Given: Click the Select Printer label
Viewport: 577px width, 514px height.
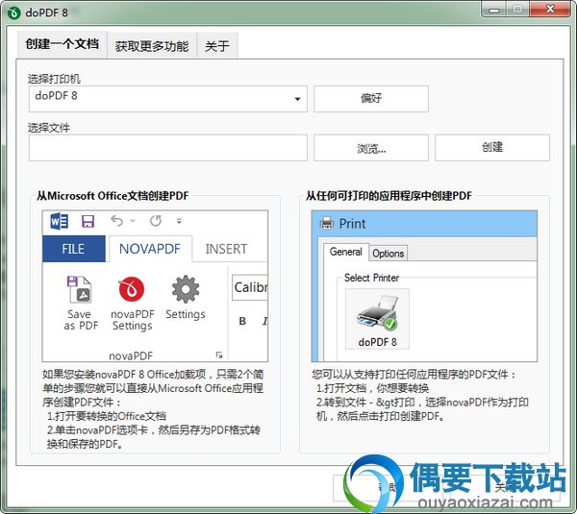Looking at the screenshot, I should pyautogui.click(x=371, y=278).
